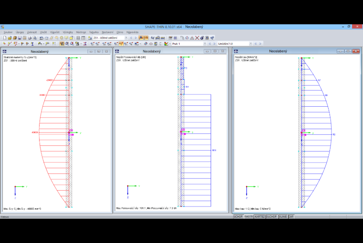This screenshot has width=363, height=243.
Task: Click the -40000 value label in left diagram
Action: point(34,132)
